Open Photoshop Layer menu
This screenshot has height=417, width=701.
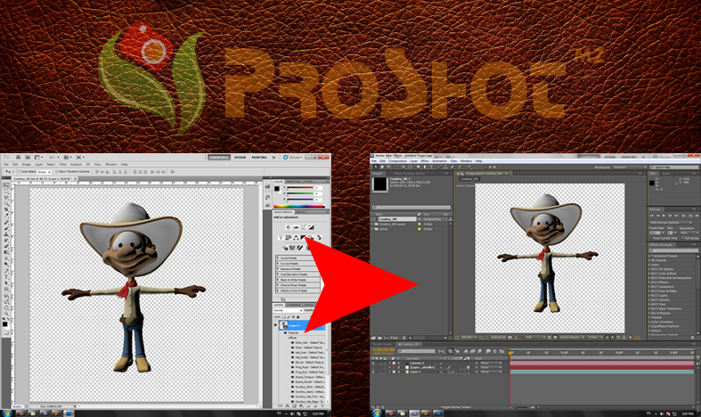[39, 164]
